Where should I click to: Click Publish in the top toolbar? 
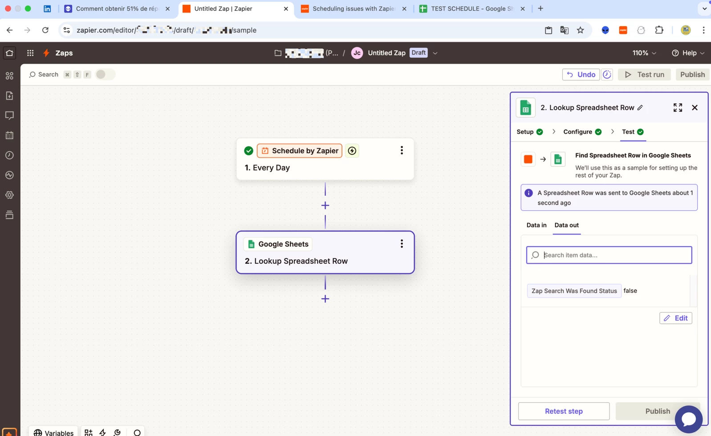click(x=692, y=74)
